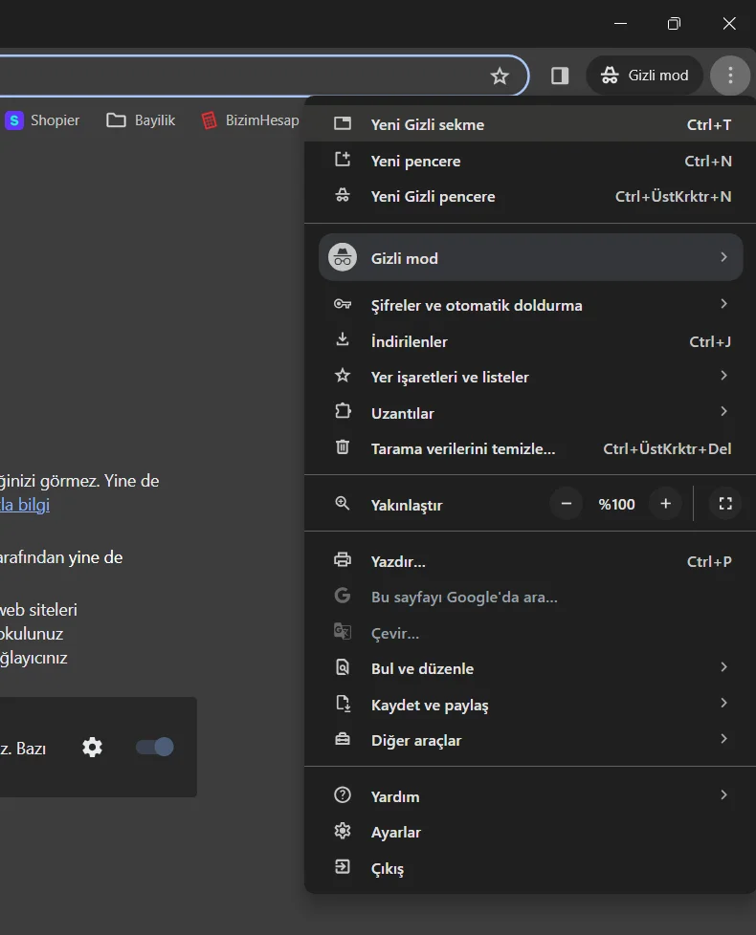Enter full screen mode icon
This screenshot has width=756, height=935.
[725, 504]
